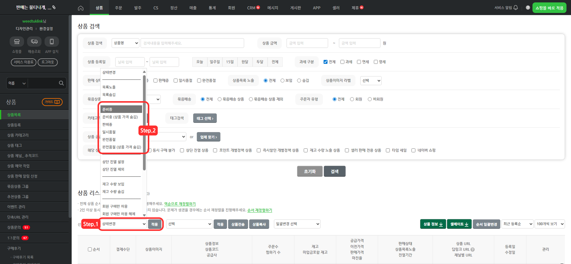Choose 상단 진열 설정 in list
Viewport: 571px width, 264px height.
pyautogui.click(x=121, y=162)
